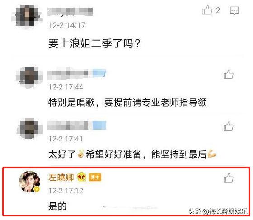Screen dimensions: 253x220
Task: Like the comment starting with 太好了
Action: coord(228,126)
